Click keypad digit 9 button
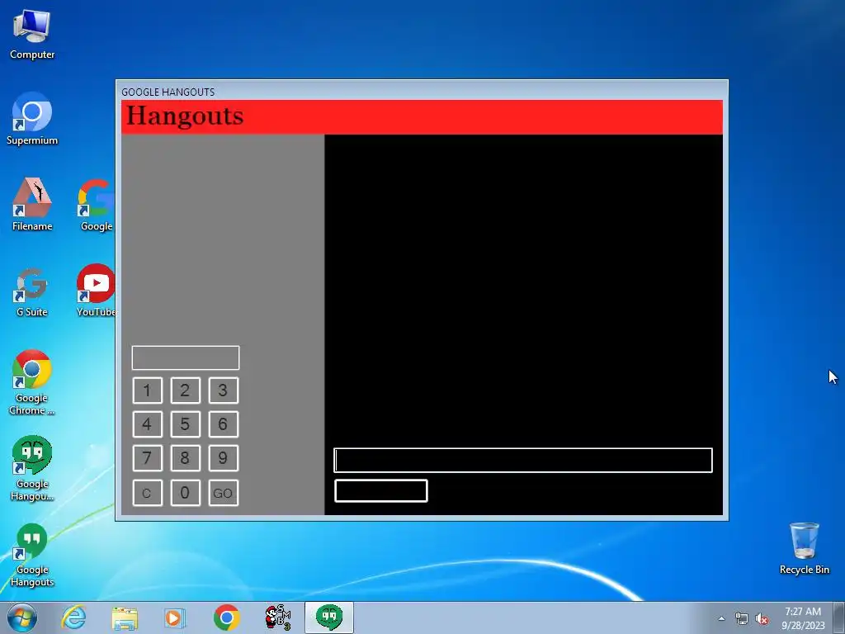The width and height of the screenshot is (845, 634). click(x=223, y=458)
